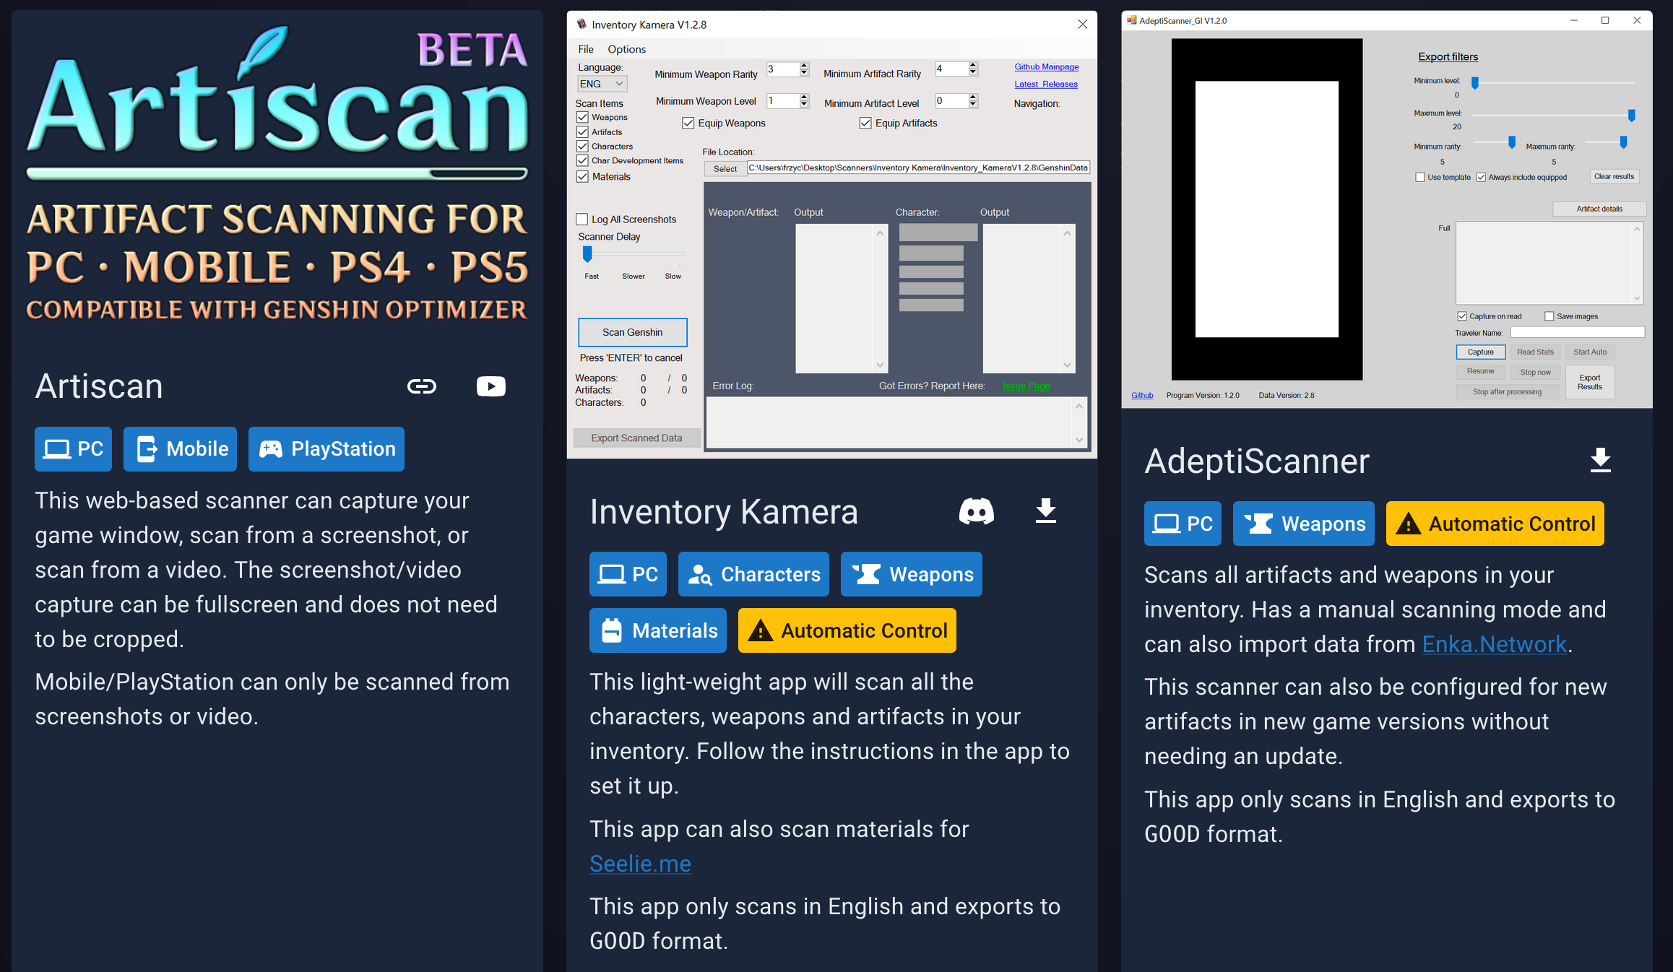The height and width of the screenshot is (972, 1673).
Task: Increase the Minimum Weapon Rarity spinner
Action: [804, 66]
